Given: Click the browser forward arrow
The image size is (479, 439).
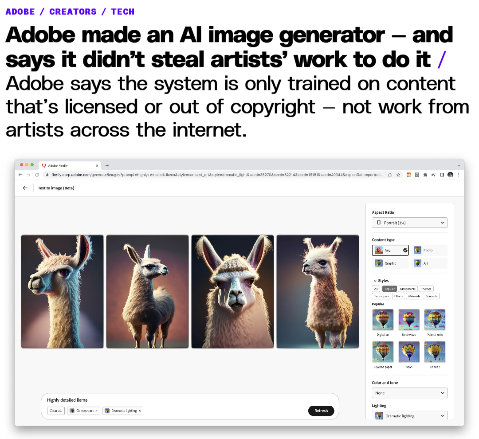Looking at the screenshot, I should pyautogui.click(x=29, y=175).
